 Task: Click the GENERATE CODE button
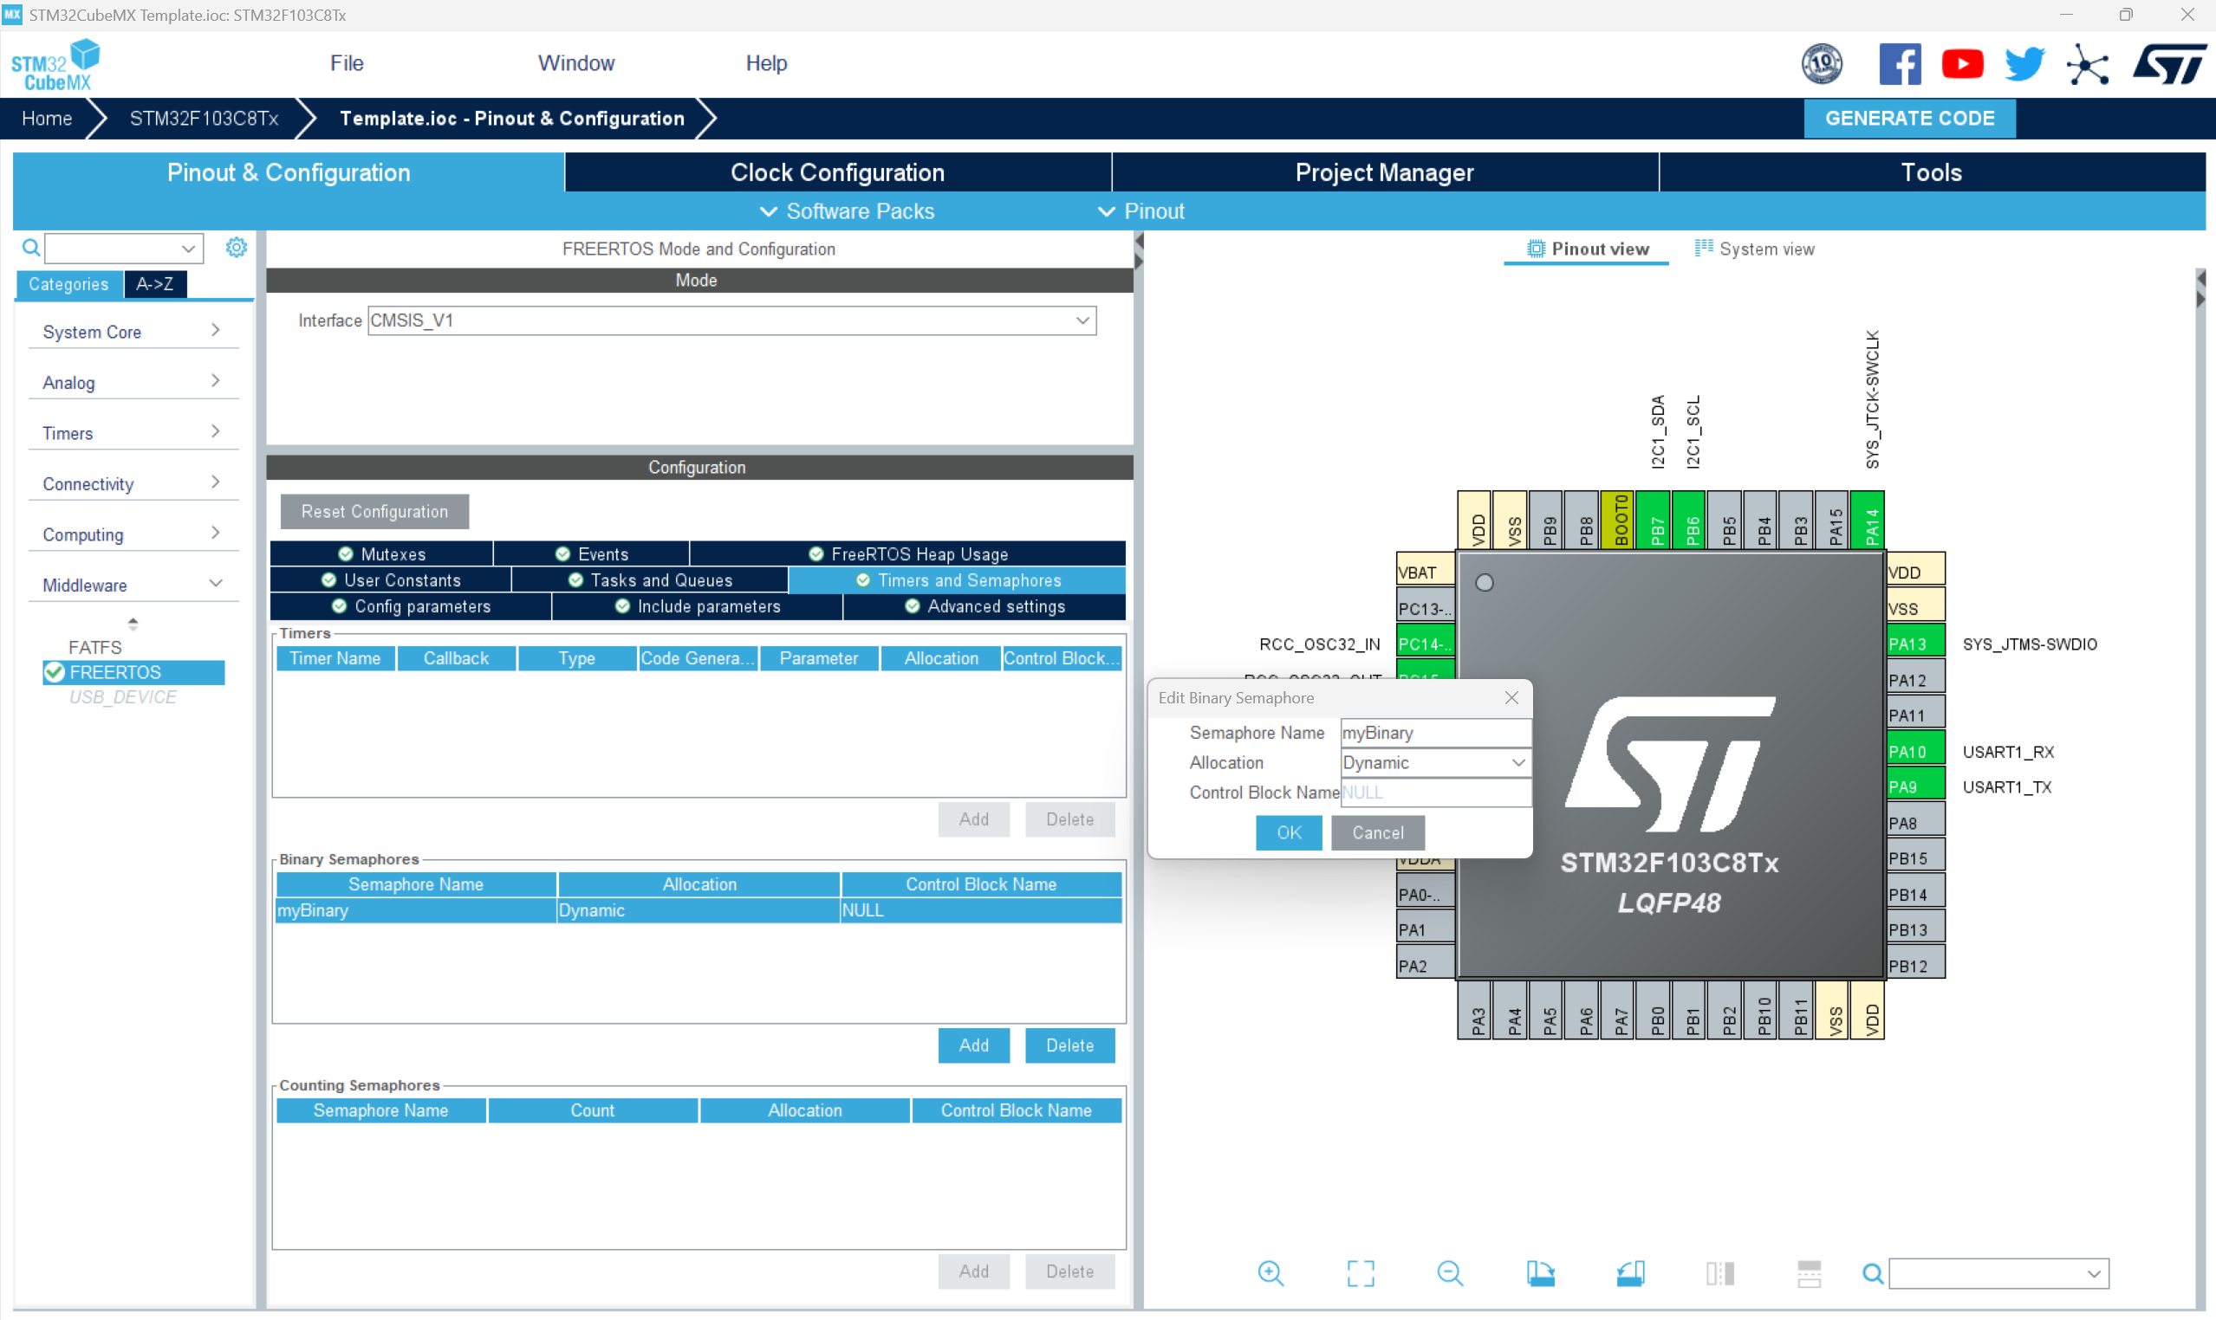pyautogui.click(x=1909, y=119)
